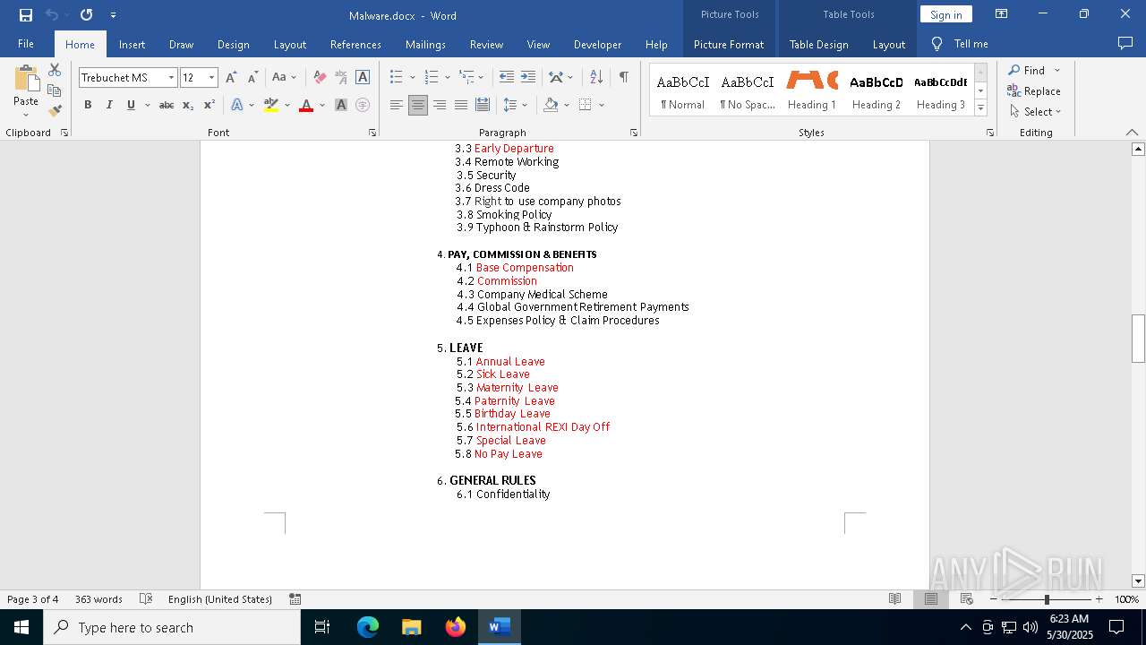Click the Windows search box in taskbar
Image resolution: width=1146 pixels, height=645 pixels.
point(172,627)
